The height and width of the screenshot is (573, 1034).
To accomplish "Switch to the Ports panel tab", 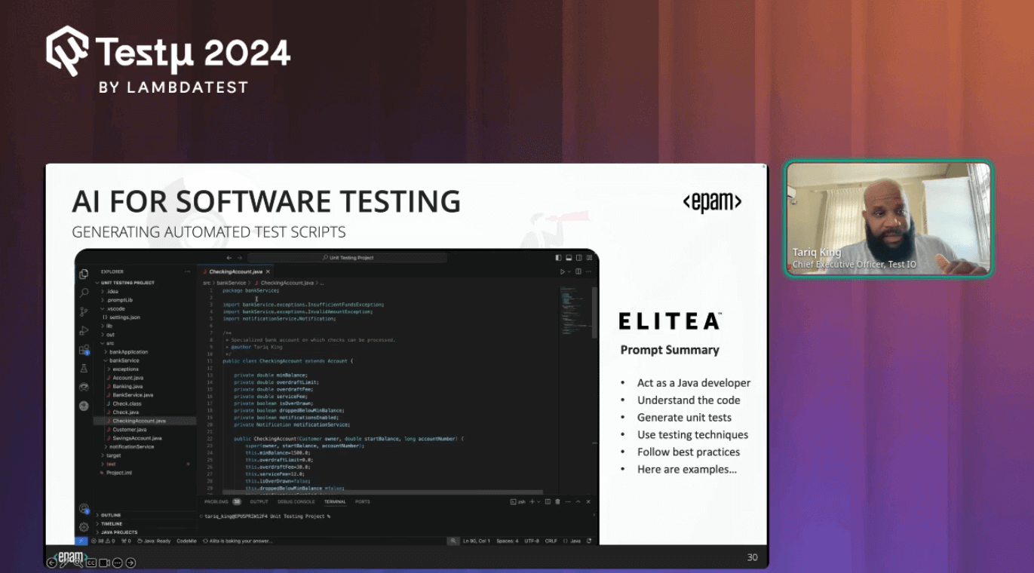I will tap(363, 501).
